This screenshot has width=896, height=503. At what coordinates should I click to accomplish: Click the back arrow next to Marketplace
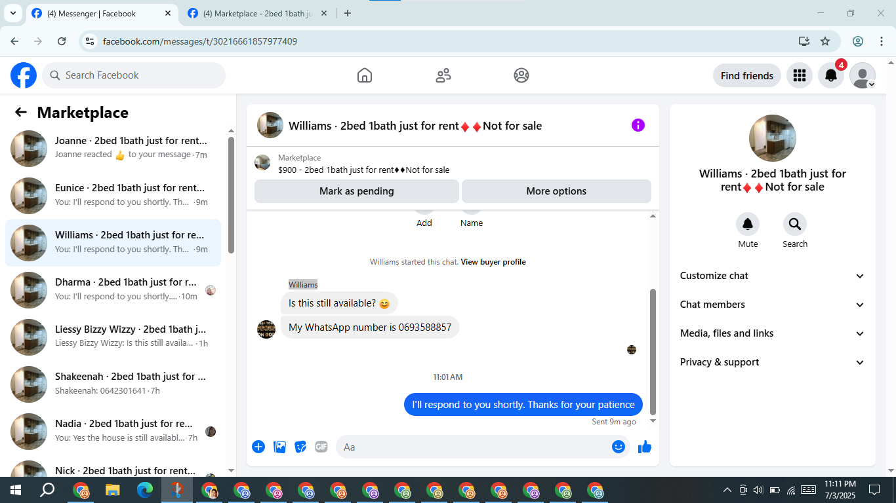click(x=21, y=112)
